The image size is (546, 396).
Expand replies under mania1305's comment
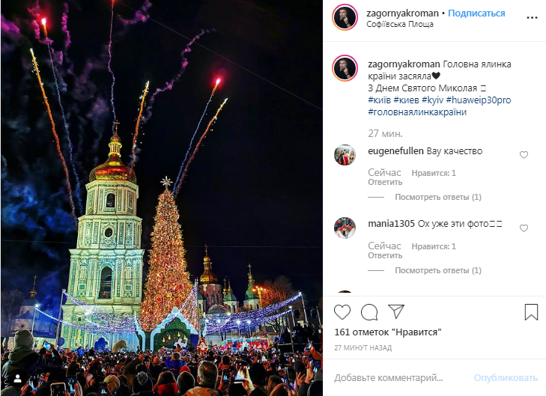pos(438,271)
